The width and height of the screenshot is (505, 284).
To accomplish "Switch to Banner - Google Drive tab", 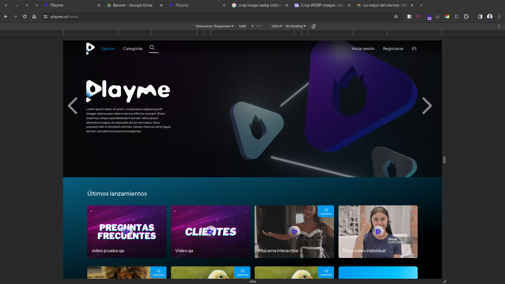I will 133,5.
